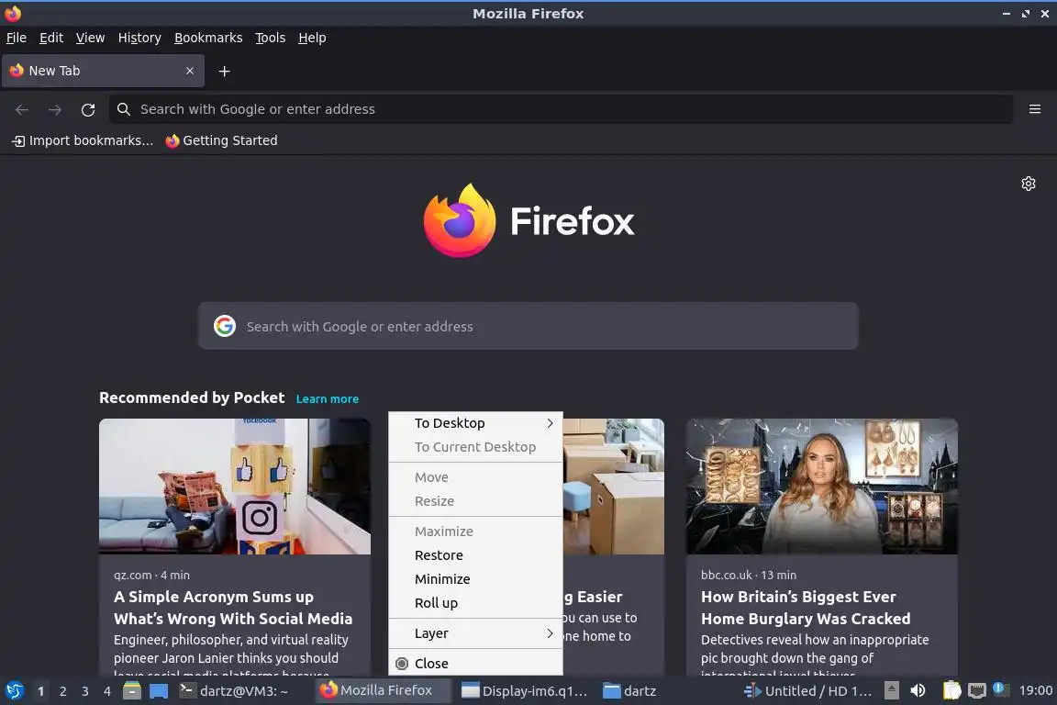Viewport: 1057px width, 705px height.
Task: Open the Edit menu
Action: [51, 38]
